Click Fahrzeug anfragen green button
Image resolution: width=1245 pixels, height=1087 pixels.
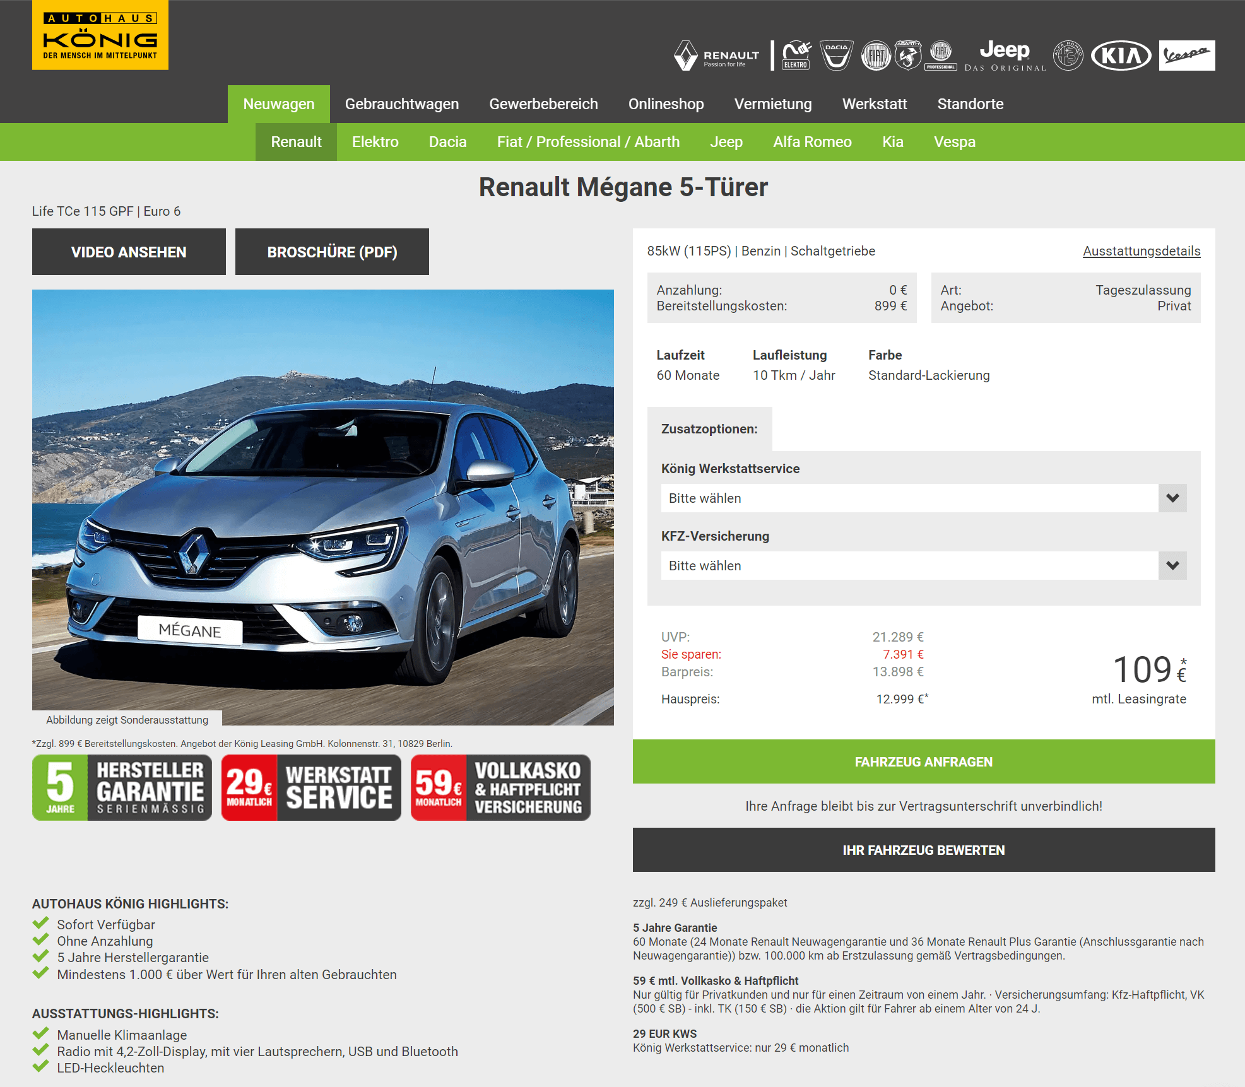point(924,761)
